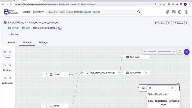Click the follower count 0

(186, 23)
